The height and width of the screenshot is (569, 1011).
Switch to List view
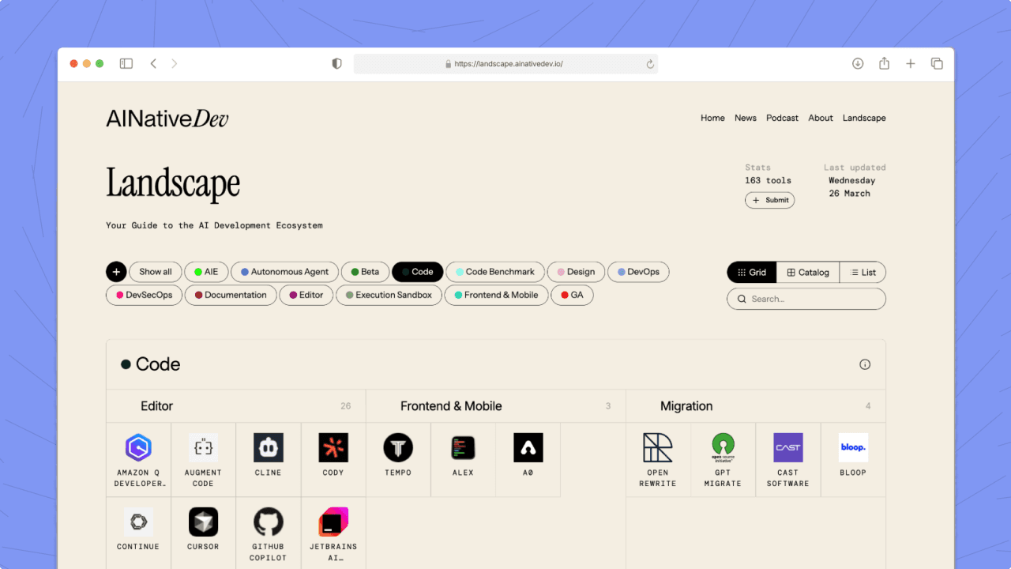(863, 273)
